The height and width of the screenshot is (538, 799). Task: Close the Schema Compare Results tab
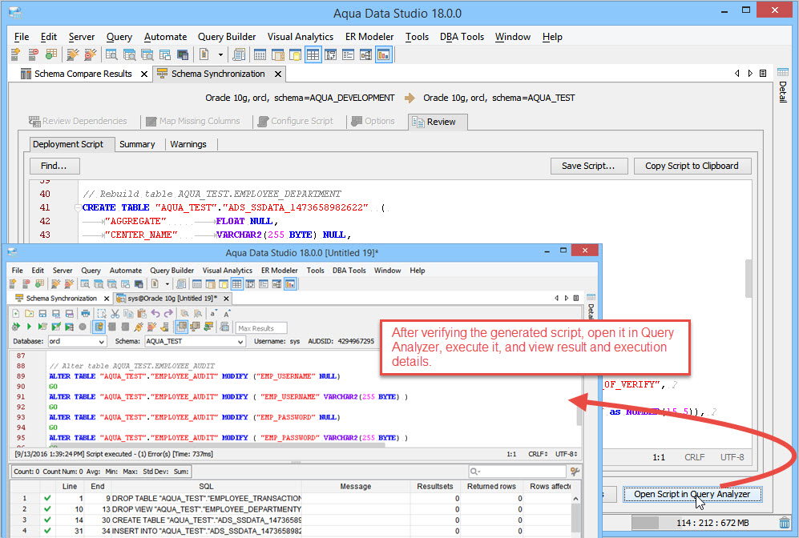(144, 74)
